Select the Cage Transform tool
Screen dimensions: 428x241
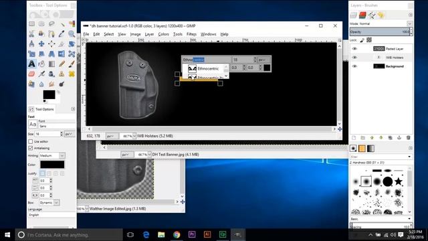click(72, 54)
